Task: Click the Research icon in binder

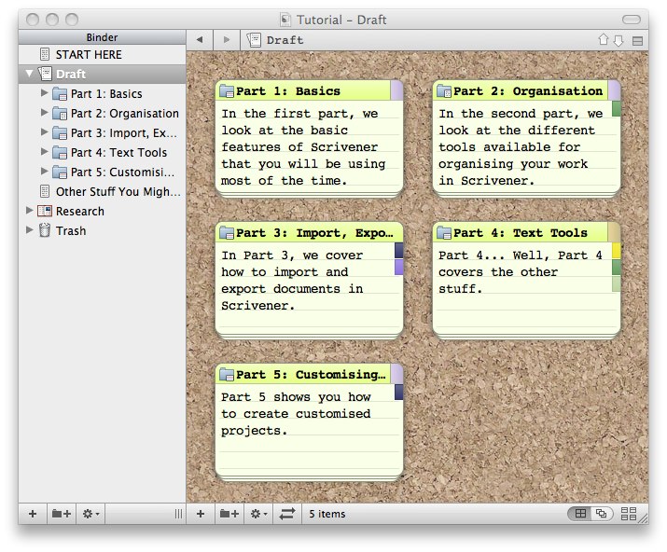Action: coord(45,211)
